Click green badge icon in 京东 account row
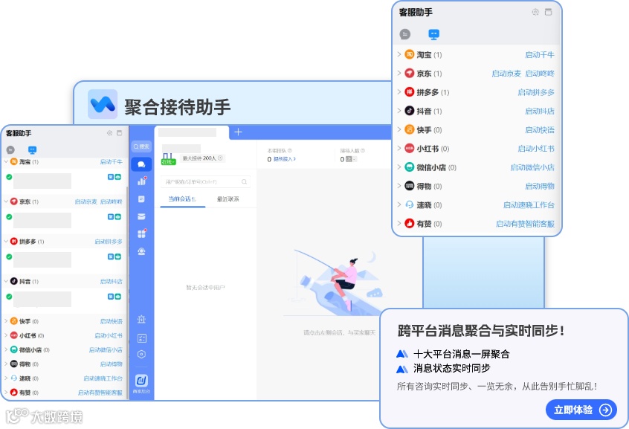The image size is (629, 429). click(118, 216)
